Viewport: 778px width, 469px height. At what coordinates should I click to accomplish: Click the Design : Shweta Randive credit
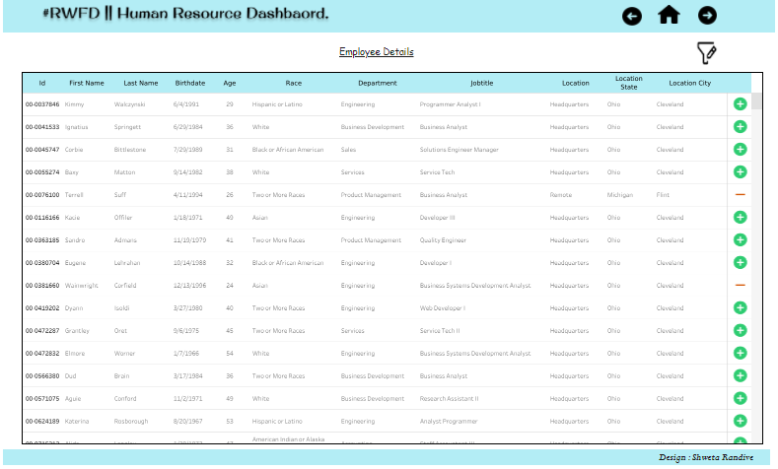click(x=706, y=457)
